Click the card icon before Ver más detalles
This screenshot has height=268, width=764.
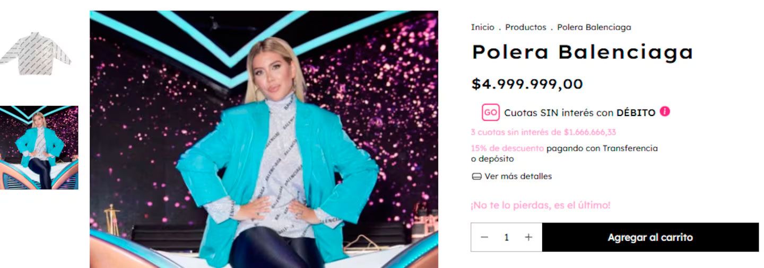coord(476,177)
